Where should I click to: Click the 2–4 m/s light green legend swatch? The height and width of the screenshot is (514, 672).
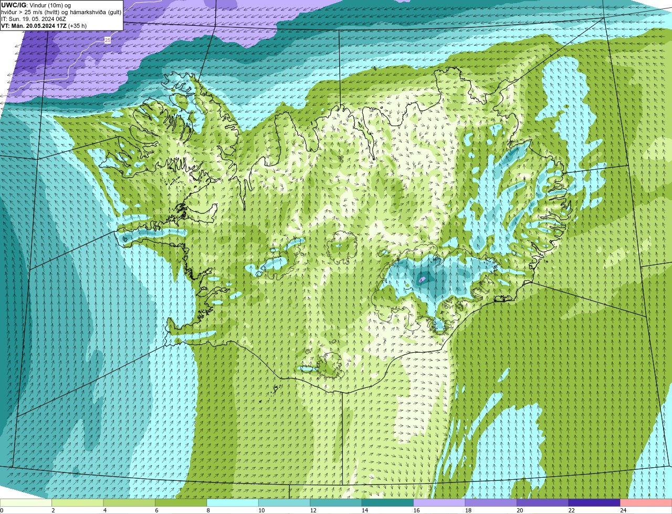pyautogui.click(x=77, y=502)
